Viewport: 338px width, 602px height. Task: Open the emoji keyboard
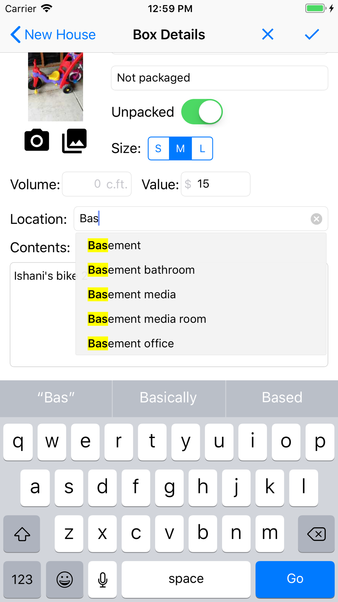click(x=65, y=579)
